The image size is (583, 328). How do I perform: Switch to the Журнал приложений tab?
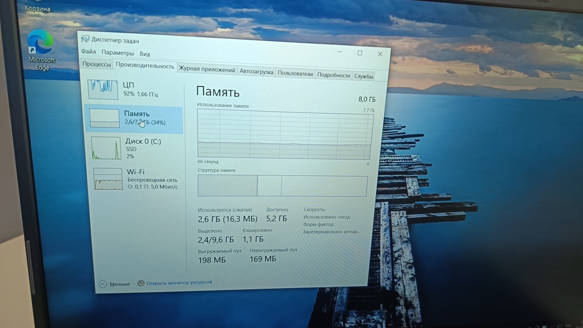pos(207,70)
